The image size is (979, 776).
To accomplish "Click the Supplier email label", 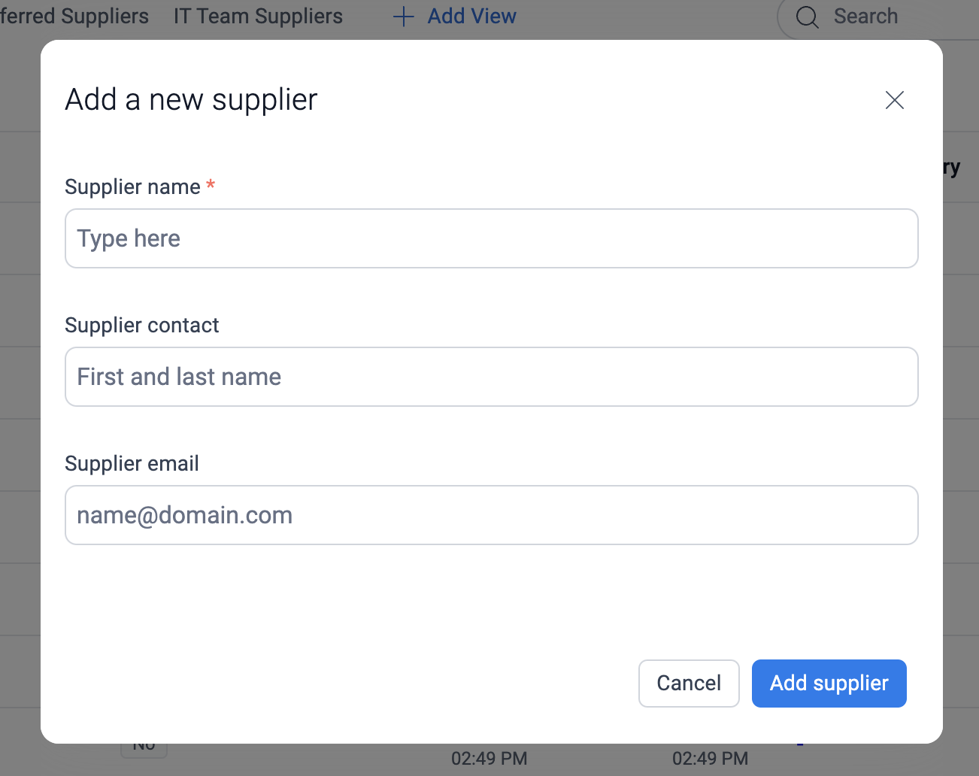I will pyautogui.click(x=132, y=463).
